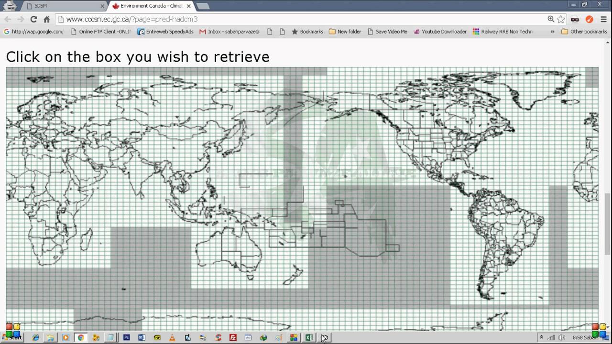Open Windows Explorer folder on taskbar

50,337
